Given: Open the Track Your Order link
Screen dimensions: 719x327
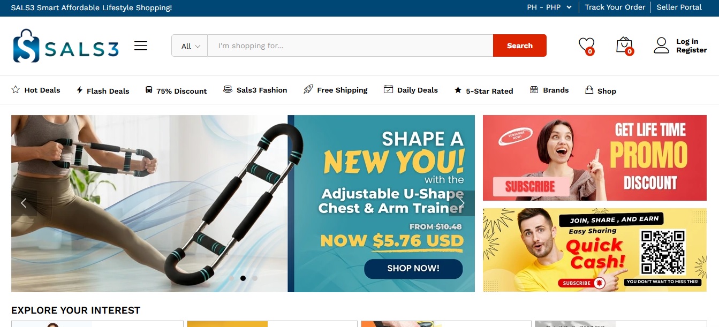Looking at the screenshot, I should pyautogui.click(x=615, y=7).
